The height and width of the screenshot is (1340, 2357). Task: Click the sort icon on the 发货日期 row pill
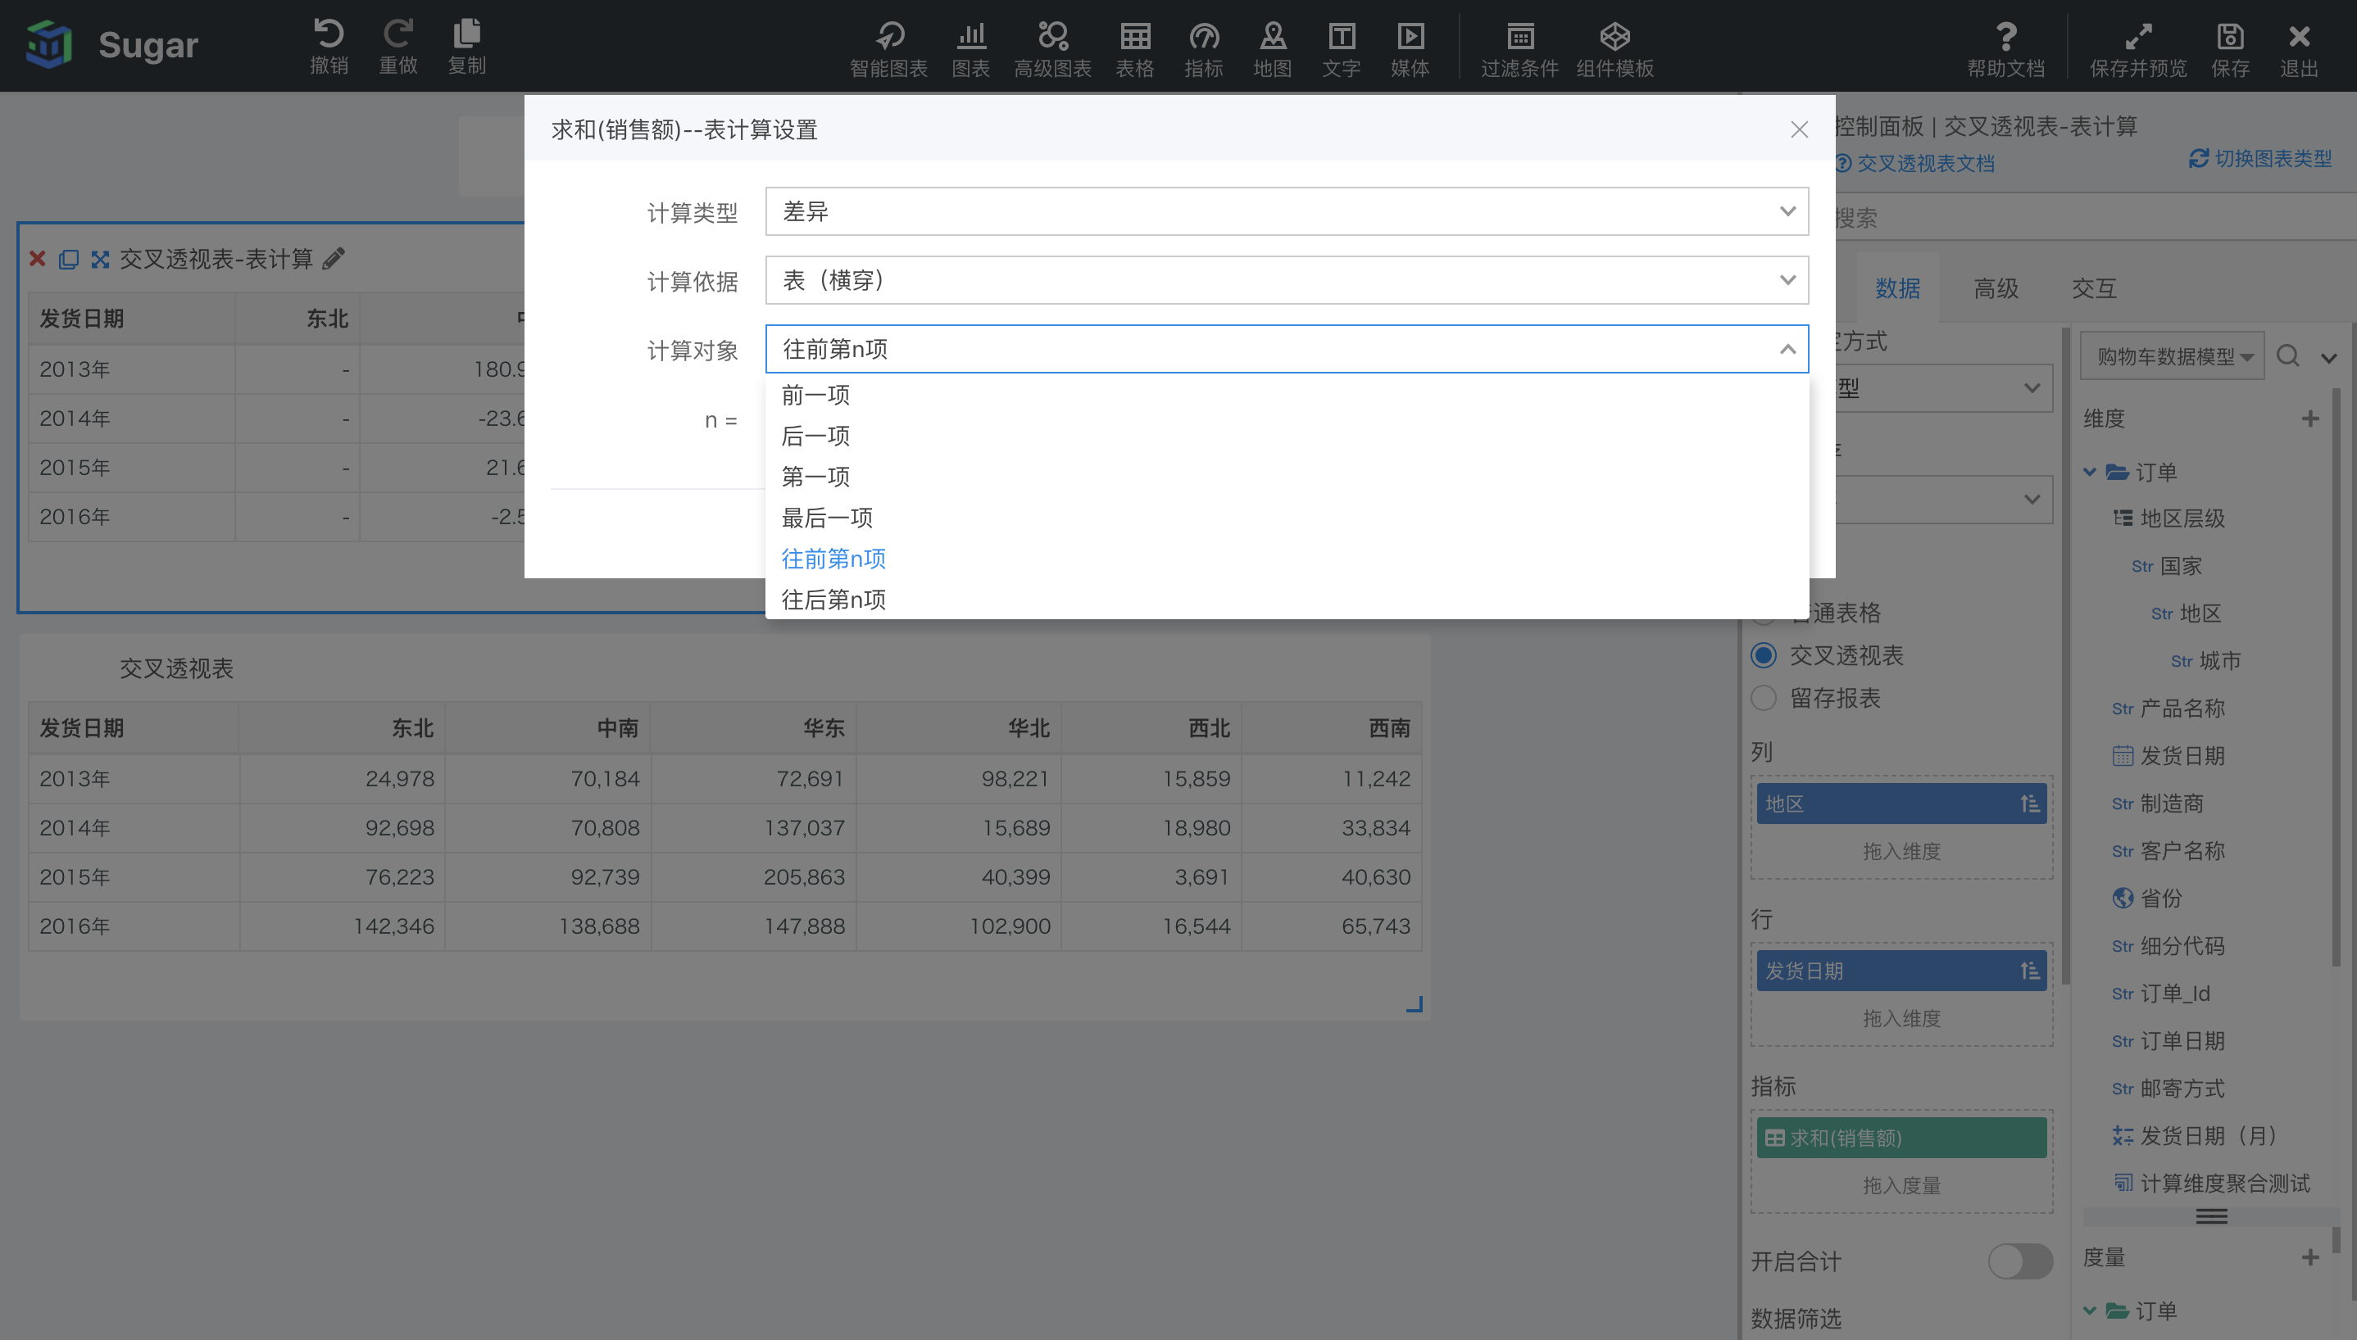point(2029,971)
